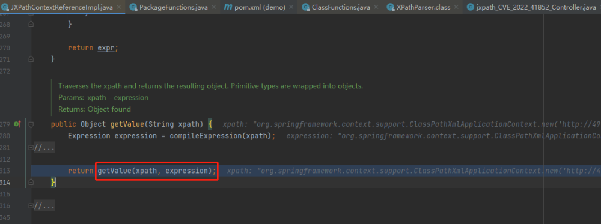
Task: Open the PackageFunctions.java tab
Action: 172,7
